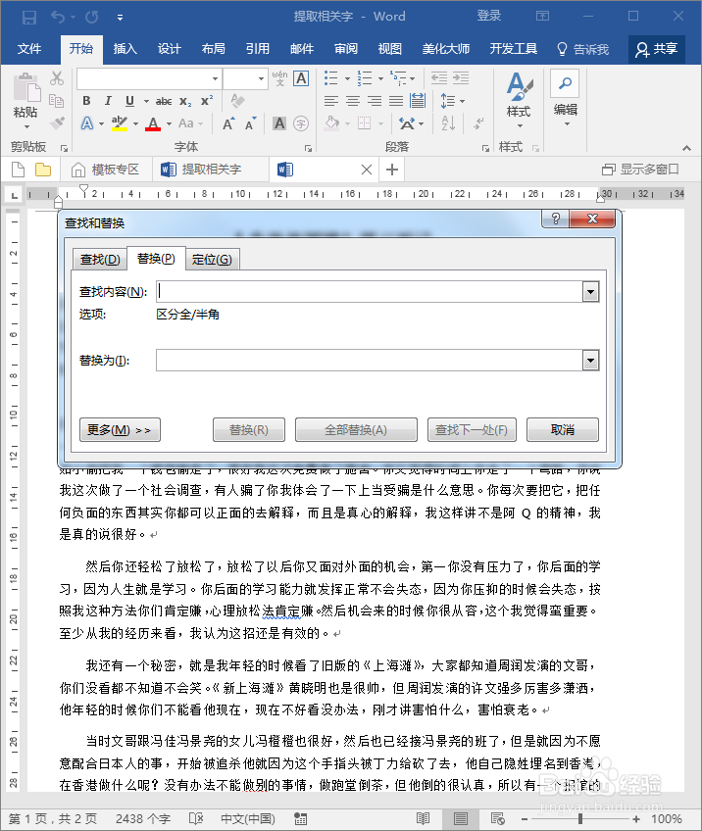This screenshot has height=831, width=702.
Task: Click Grow Font icon
Action: (x=228, y=124)
